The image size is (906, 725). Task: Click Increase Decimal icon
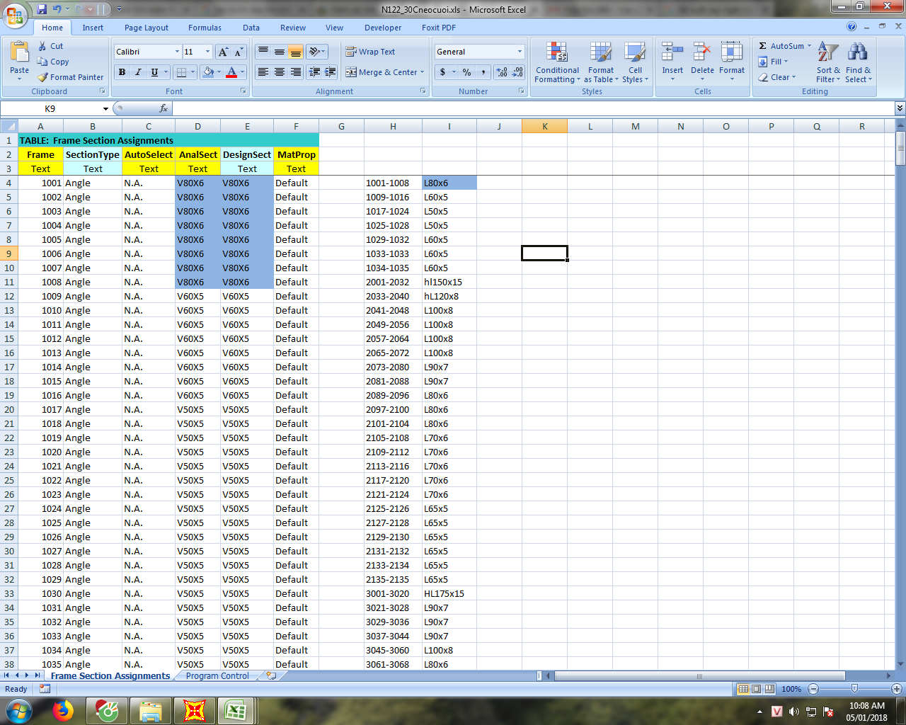pos(502,72)
